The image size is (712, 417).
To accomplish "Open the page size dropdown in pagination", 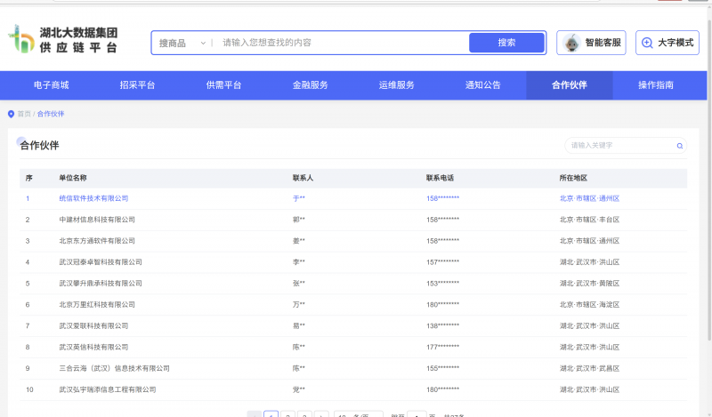I will point(359,414).
